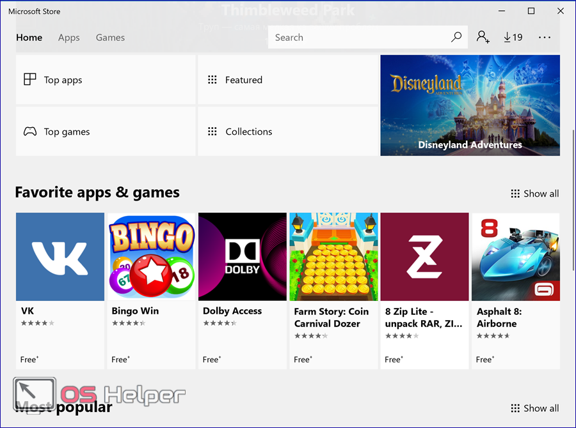Viewport: 576px width, 428px height.
Task: Open the Disneyland Adventures banner
Action: 470,105
